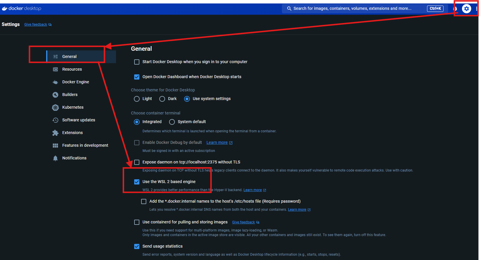The image size is (479, 260).
Task: Click feedback chat icon beside Settings title
Action: 50,25
